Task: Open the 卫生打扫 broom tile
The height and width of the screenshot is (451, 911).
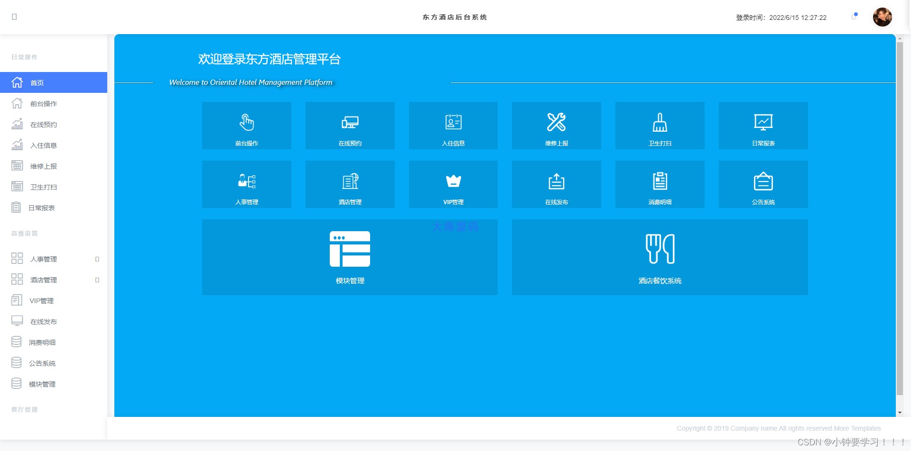Action: pyautogui.click(x=660, y=126)
